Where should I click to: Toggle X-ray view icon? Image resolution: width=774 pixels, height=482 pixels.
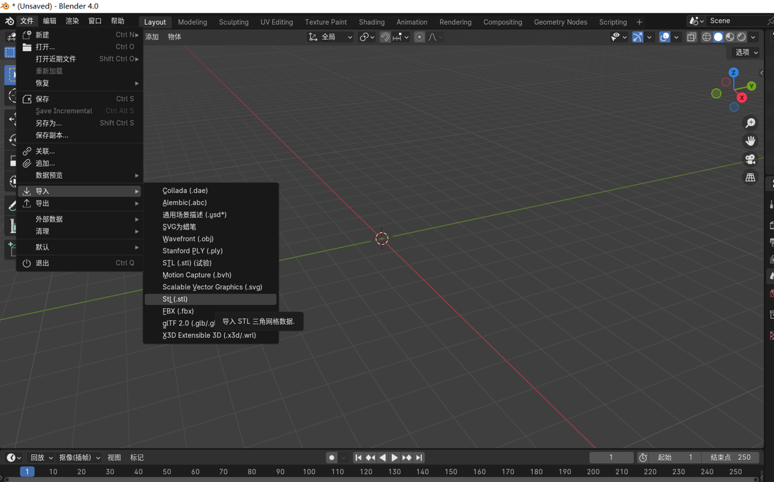(x=691, y=37)
